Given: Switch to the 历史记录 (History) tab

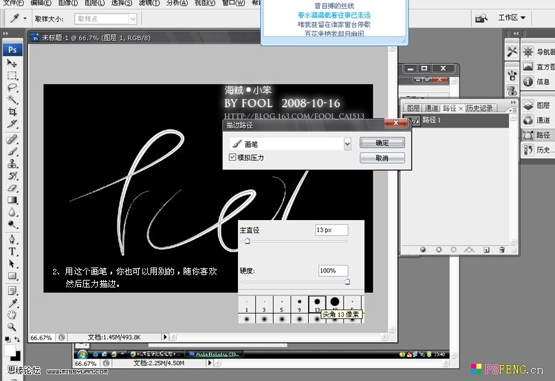Looking at the screenshot, I should click(479, 108).
